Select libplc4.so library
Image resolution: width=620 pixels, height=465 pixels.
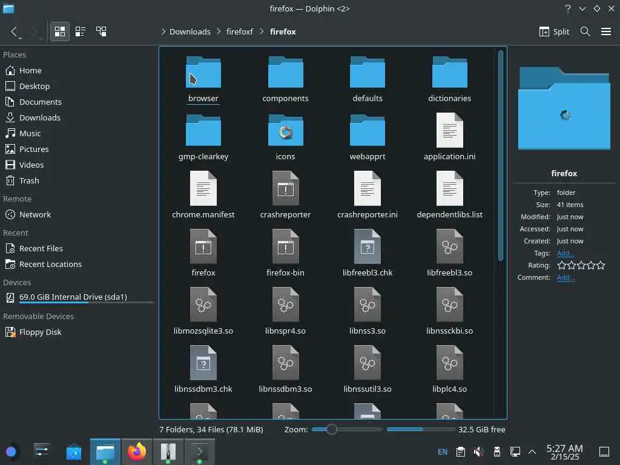pos(450,370)
